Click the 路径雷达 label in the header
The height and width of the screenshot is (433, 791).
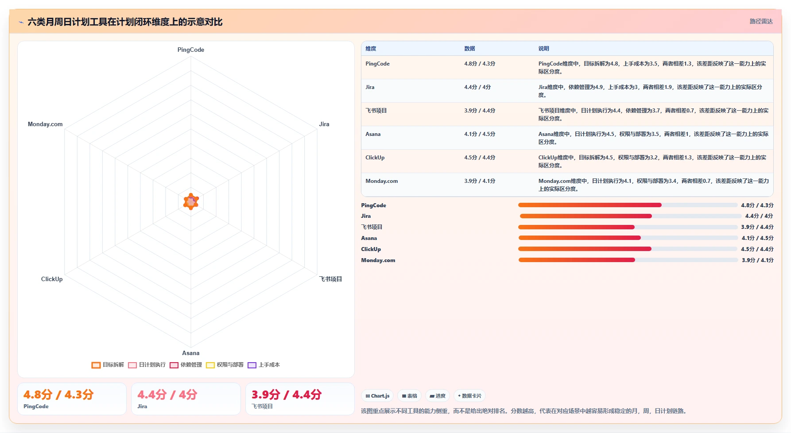(761, 21)
